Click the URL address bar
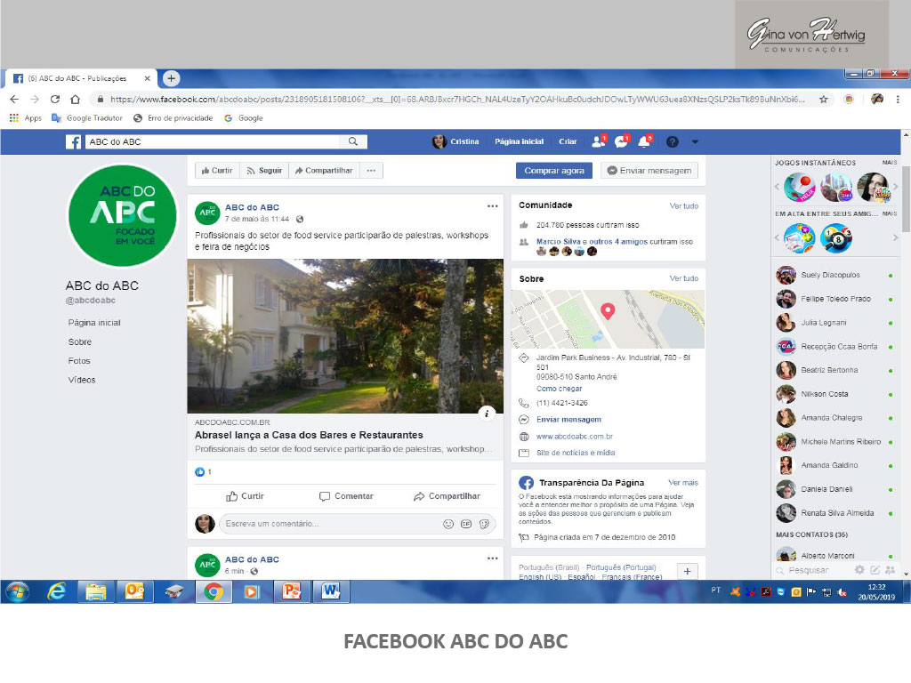This screenshot has height=683, width=911. point(457,100)
